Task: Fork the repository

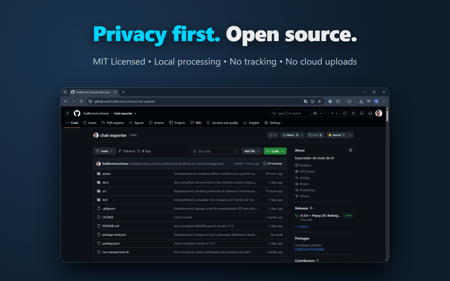Action: coord(315,135)
